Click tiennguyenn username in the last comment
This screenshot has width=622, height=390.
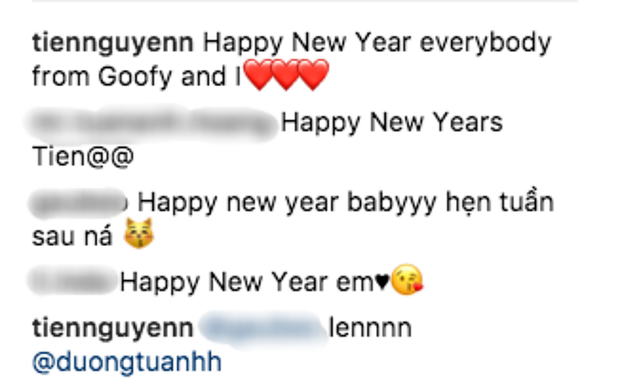[x=113, y=330]
